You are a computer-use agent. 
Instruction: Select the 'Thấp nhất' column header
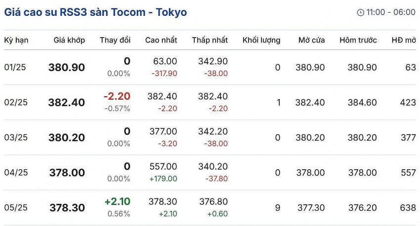click(x=210, y=40)
